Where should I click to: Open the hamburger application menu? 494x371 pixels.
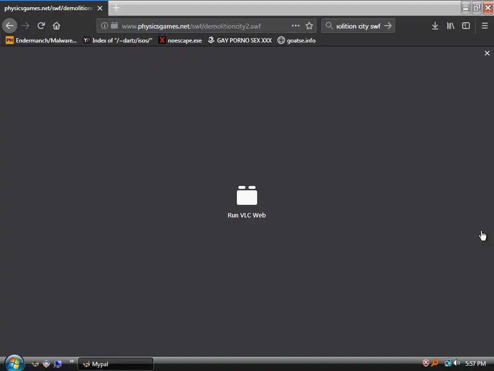coord(484,26)
